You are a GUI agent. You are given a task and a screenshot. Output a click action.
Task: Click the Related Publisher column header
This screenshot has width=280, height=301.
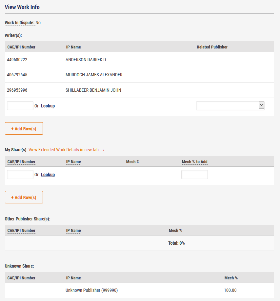point(212,47)
